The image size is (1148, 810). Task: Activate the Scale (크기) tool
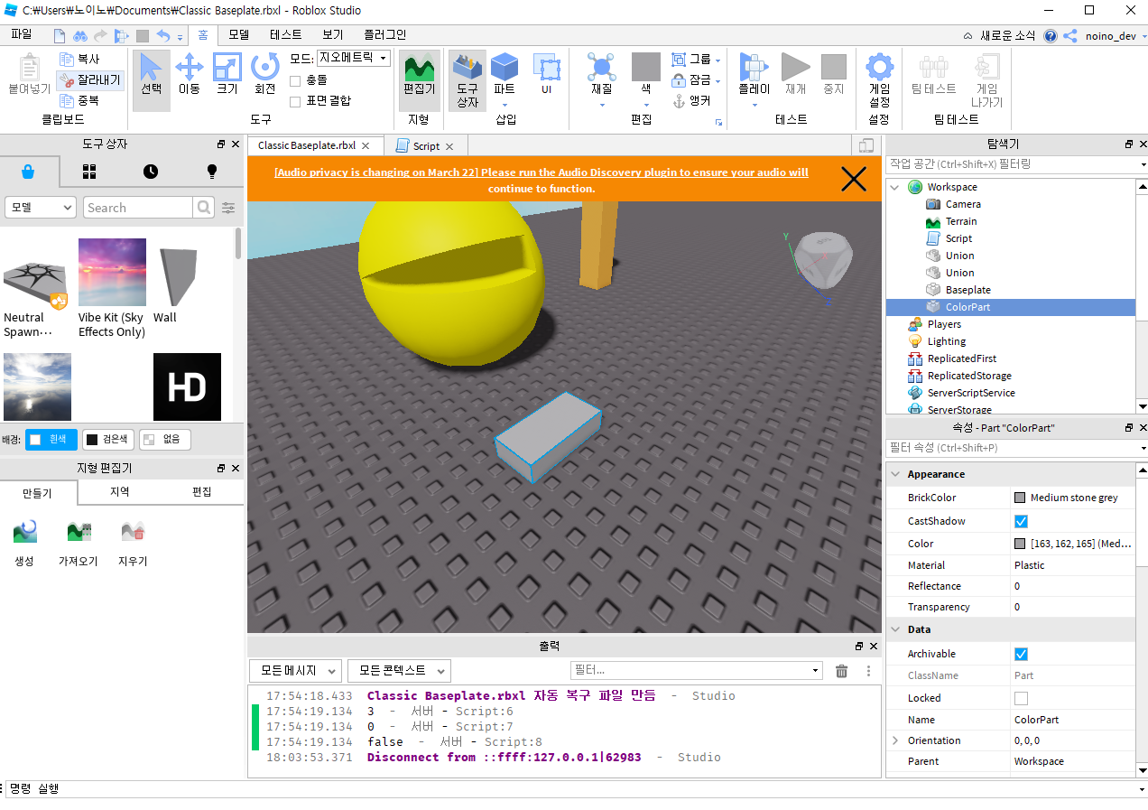click(227, 74)
